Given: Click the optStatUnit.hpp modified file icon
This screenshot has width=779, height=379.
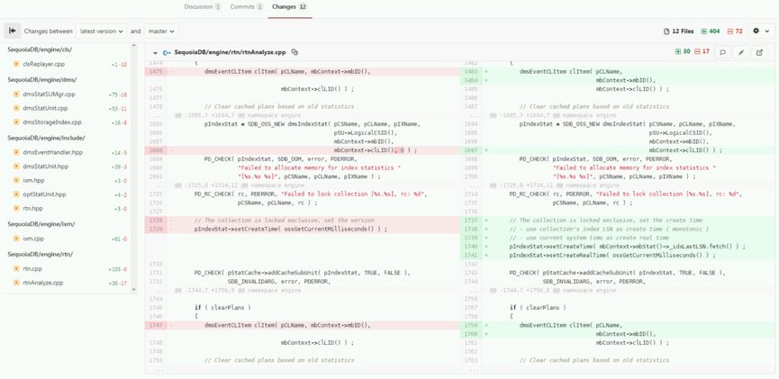Looking at the screenshot, I should click(x=16, y=194).
